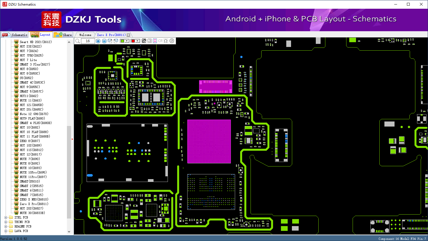Click the PADS icon beside HOT 7(X624)

tap(16, 51)
